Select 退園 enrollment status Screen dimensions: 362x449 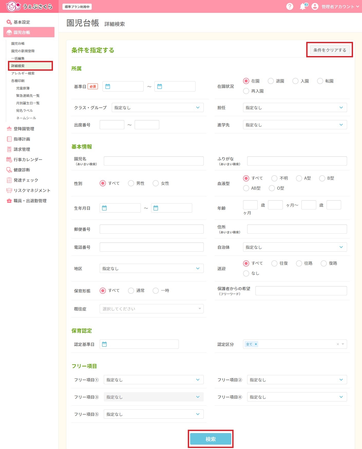click(271, 81)
